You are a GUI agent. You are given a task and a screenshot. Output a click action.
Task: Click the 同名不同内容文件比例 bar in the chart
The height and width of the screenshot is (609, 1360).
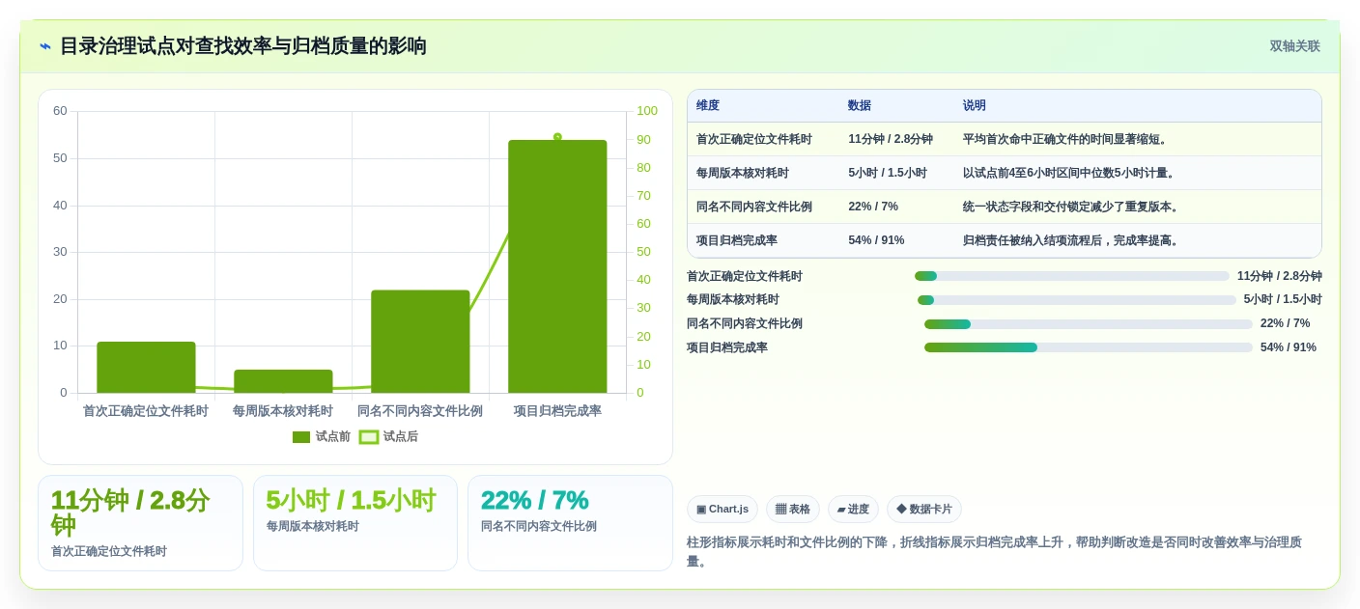[x=420, y=342]
